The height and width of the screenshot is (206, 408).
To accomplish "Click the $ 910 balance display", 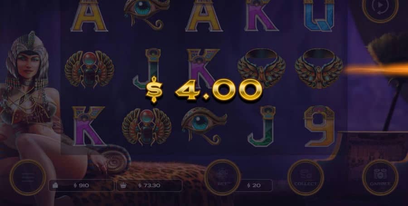I will (81, 186).
